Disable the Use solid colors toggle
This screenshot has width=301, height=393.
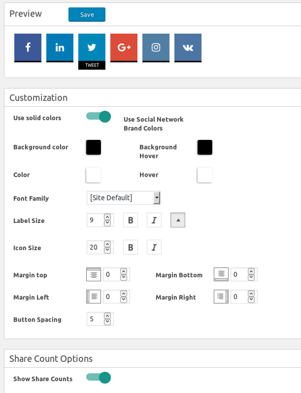(98, 117)
